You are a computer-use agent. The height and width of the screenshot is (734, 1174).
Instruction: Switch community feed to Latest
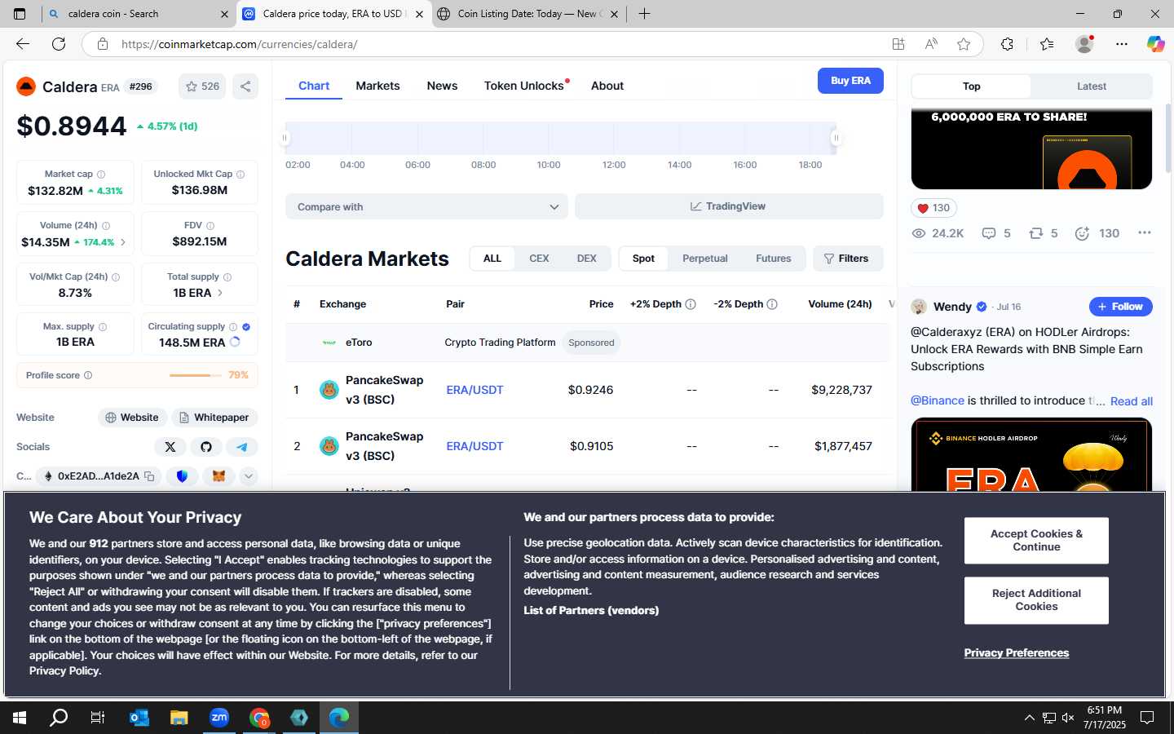pyautogui.click(x=1091, y=86)
